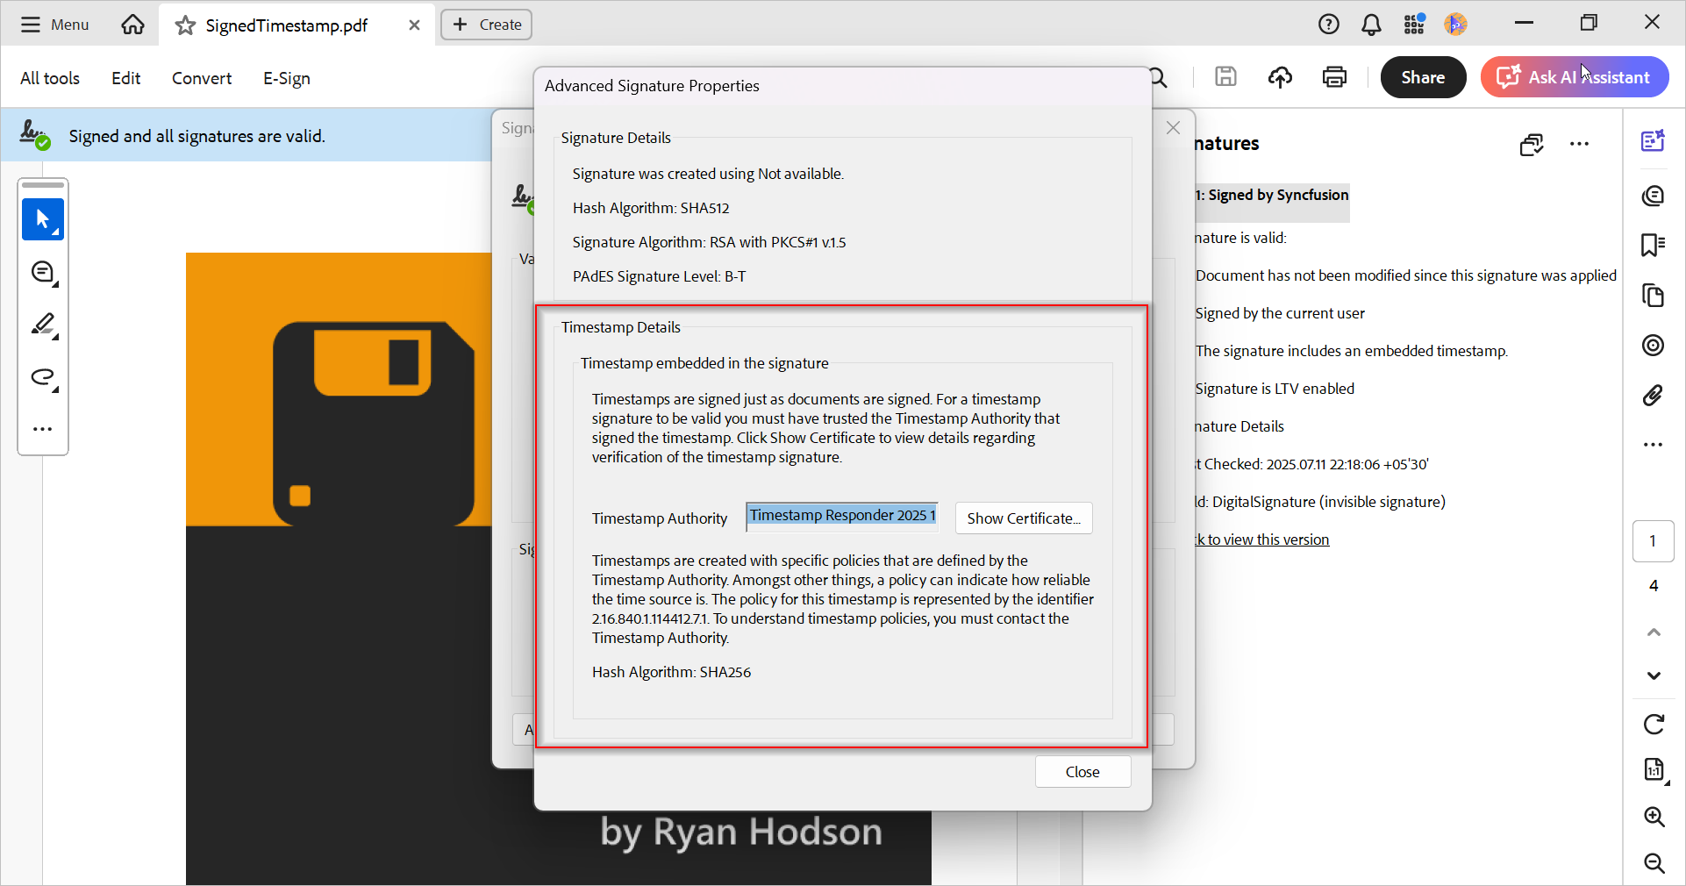Open the Attachments panel
The width and height of the screenshot is (1686, 886).
click(1653, 396)
